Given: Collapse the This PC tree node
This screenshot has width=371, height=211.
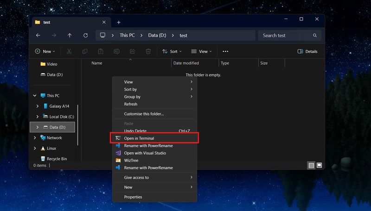Looking at the screenshot, I should coord(35,96).
